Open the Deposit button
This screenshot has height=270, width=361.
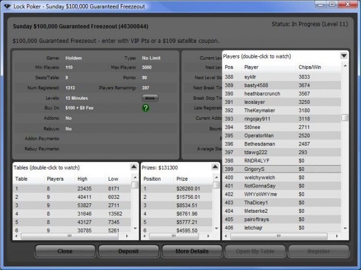coord(128,251)
